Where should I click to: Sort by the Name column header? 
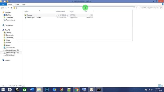26,11
